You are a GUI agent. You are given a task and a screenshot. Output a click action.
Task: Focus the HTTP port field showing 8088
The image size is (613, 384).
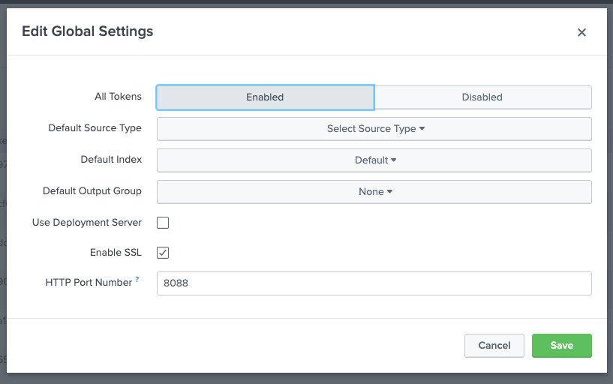pyautogui.click(x=374, y=283)
